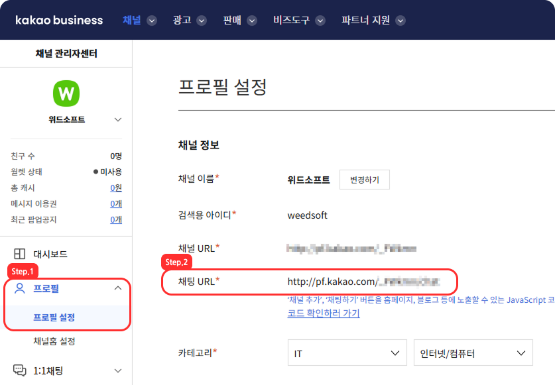The height and width of the screenshot is (385, 555).
Task: Select the 1:1채팅 sidebar section
Action: point(48,371)
